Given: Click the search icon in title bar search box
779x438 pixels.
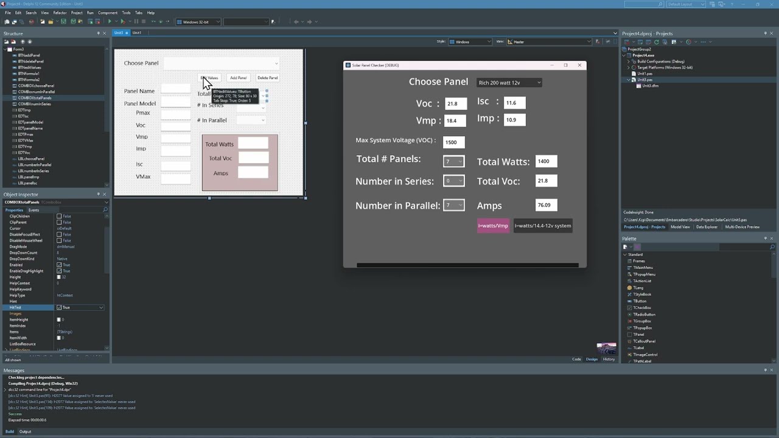Looking at the screenshot, I should click(660, 4).
